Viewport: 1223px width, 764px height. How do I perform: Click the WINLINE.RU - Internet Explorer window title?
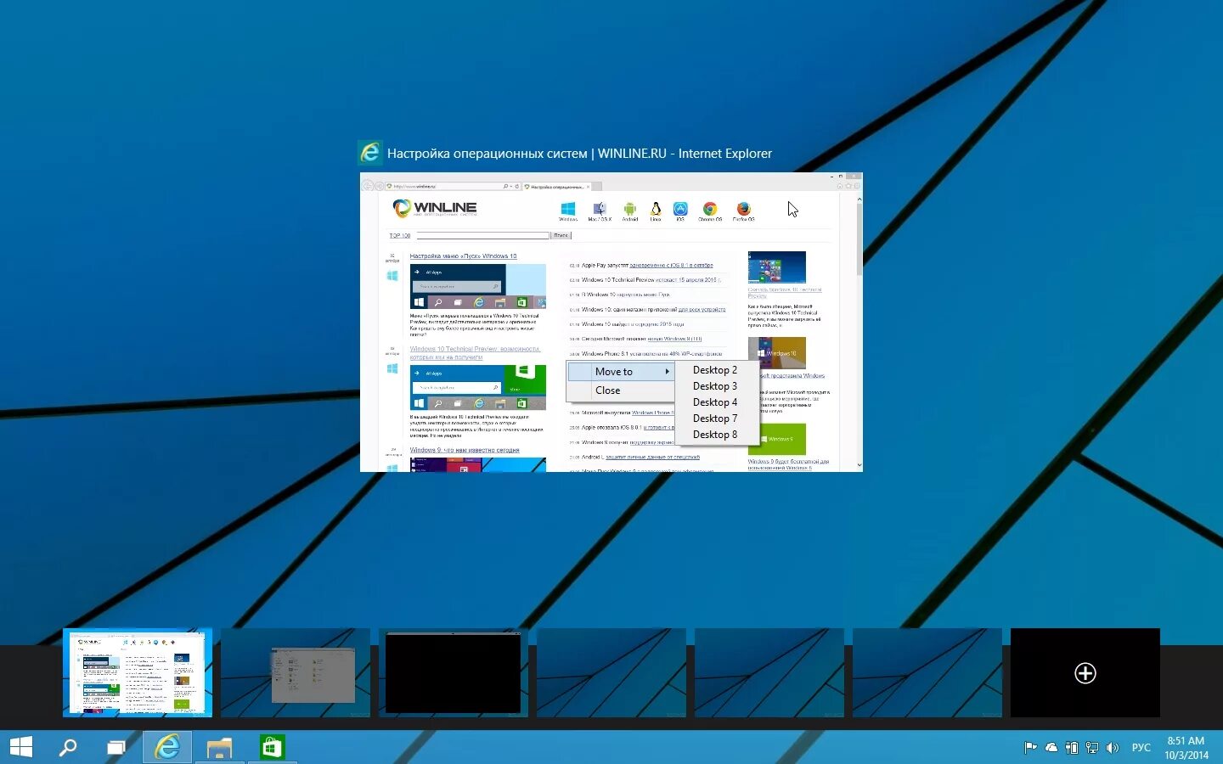coord(579,154)
